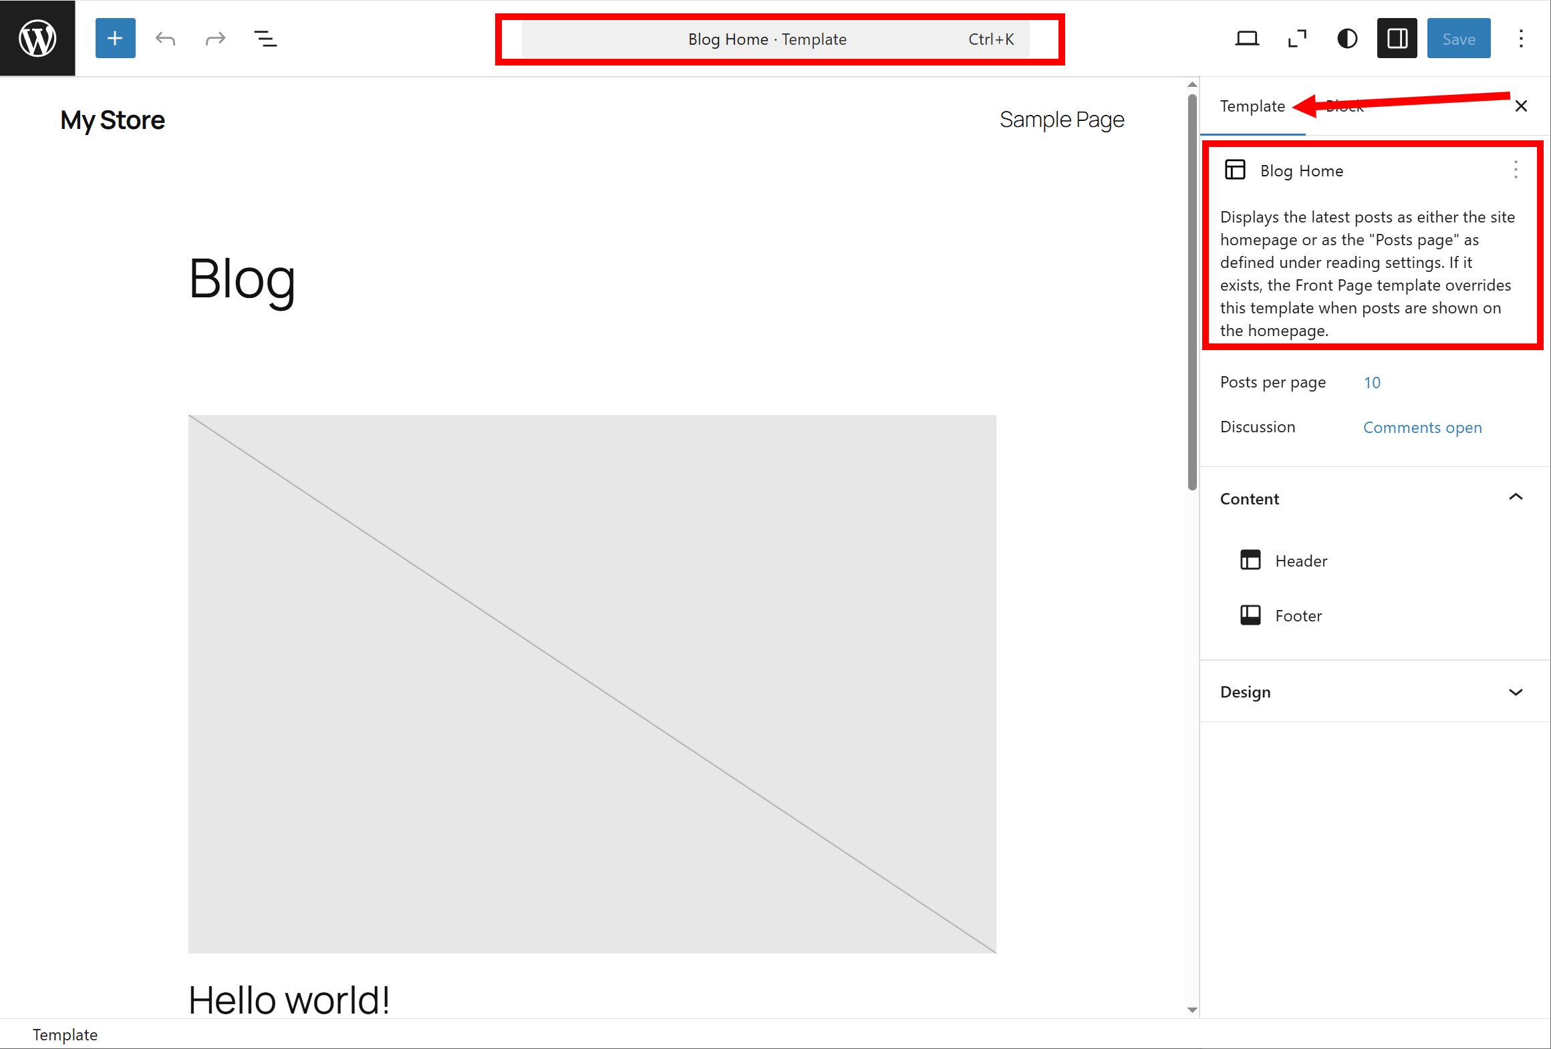This screenshot has width=1551, height=1049.
Task: Click the Redo arrow icon
Action: pos(215,39)
